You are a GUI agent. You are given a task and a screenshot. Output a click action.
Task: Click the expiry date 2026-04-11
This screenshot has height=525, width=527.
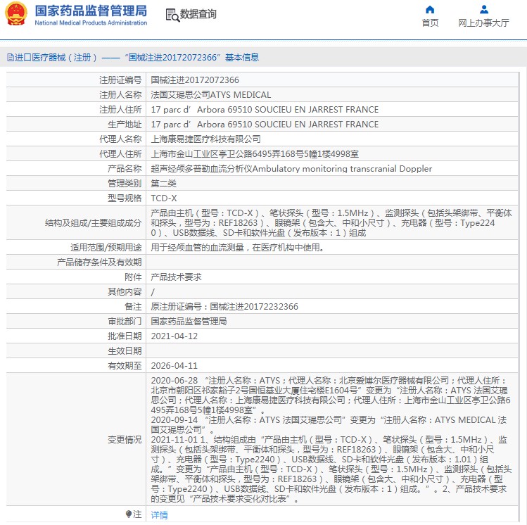tap(174, 366)
